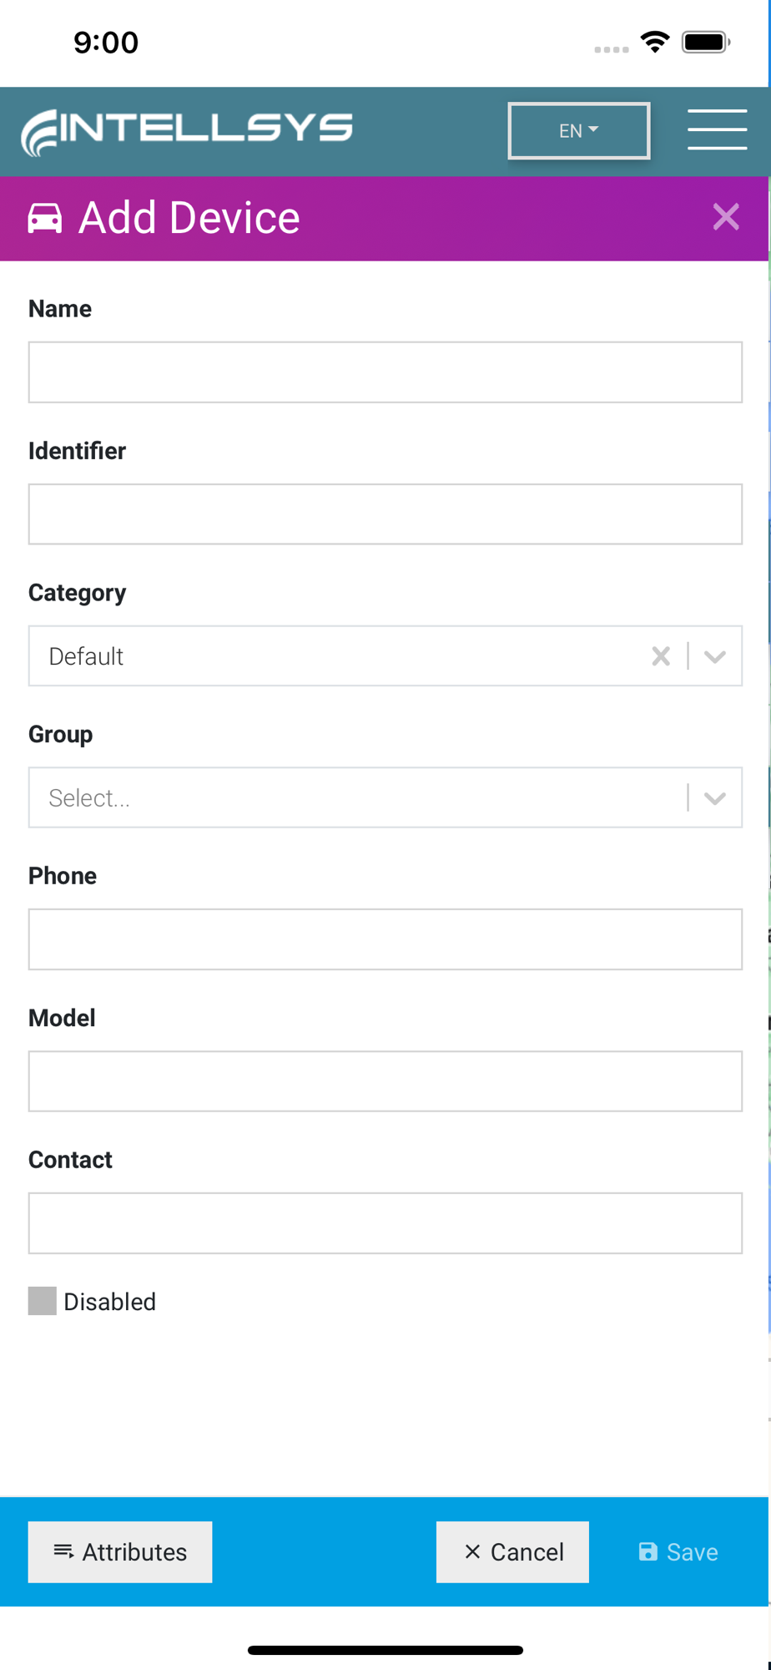Clear the Default category selection
771x1670 pixels.
click(661, 656)
